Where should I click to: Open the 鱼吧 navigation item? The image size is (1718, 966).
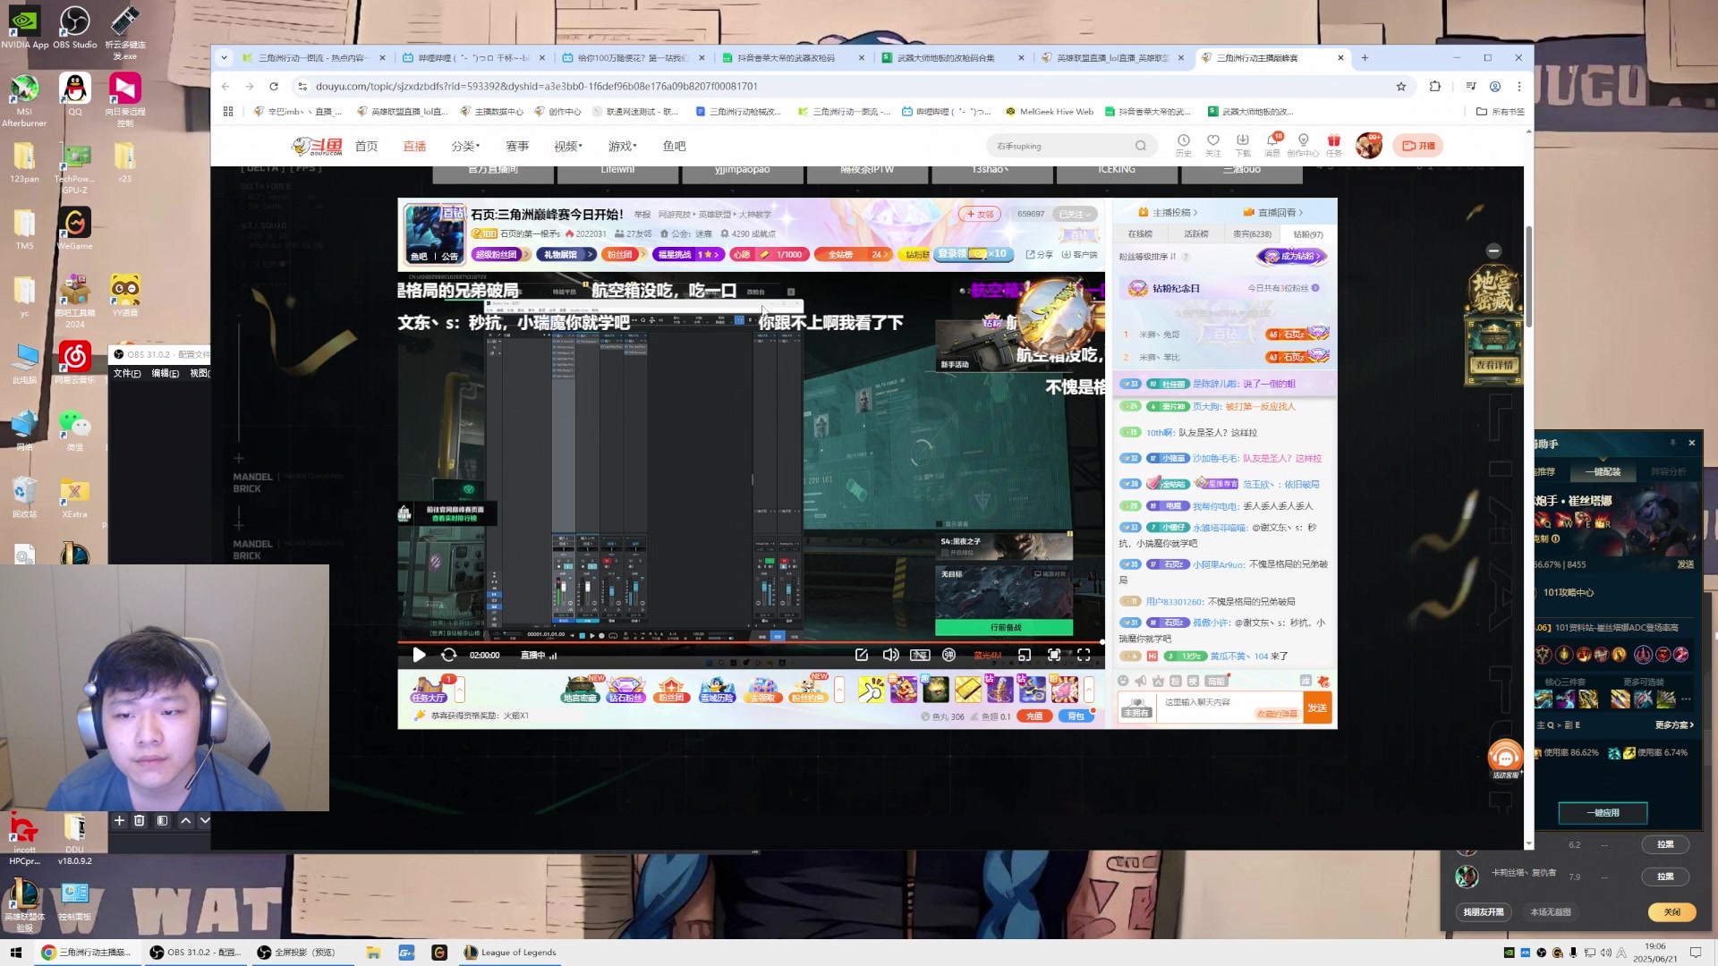tap(675, 146)
